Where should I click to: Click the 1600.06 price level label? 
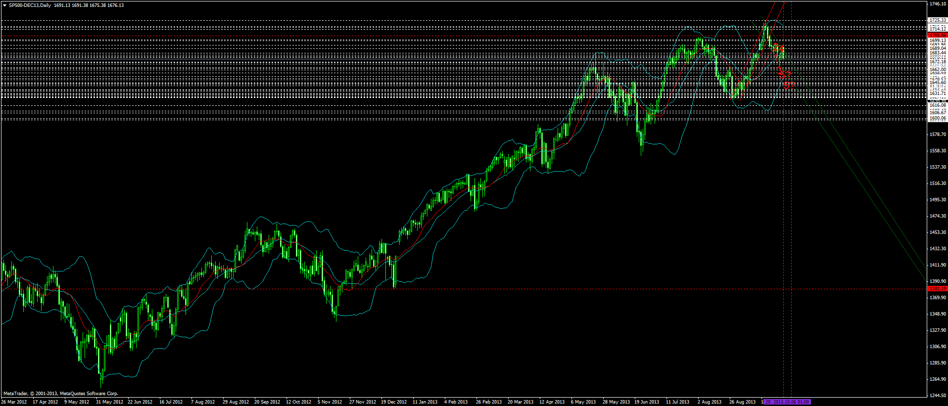click(x=938, y=119)
